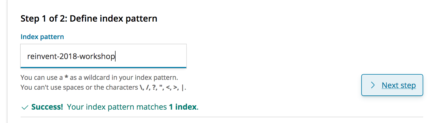Image resolution: width=432 pixels, height=123 pixels.
Task: Click the horizontal divider below success message
Action: [x=222, y=117]
